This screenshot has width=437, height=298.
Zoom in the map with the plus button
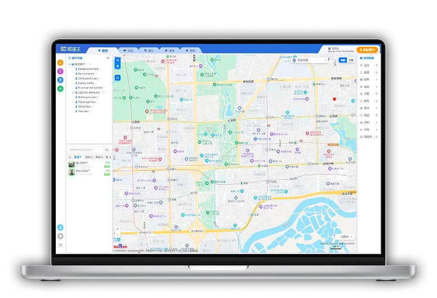(x=118, y=229)
